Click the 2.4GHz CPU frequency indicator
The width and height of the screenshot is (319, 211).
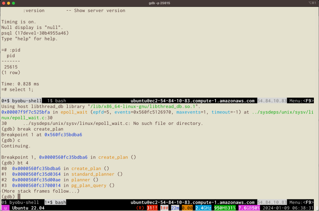[203, 208]
